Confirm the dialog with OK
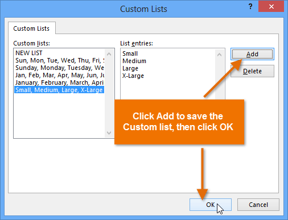 (211, 205)
